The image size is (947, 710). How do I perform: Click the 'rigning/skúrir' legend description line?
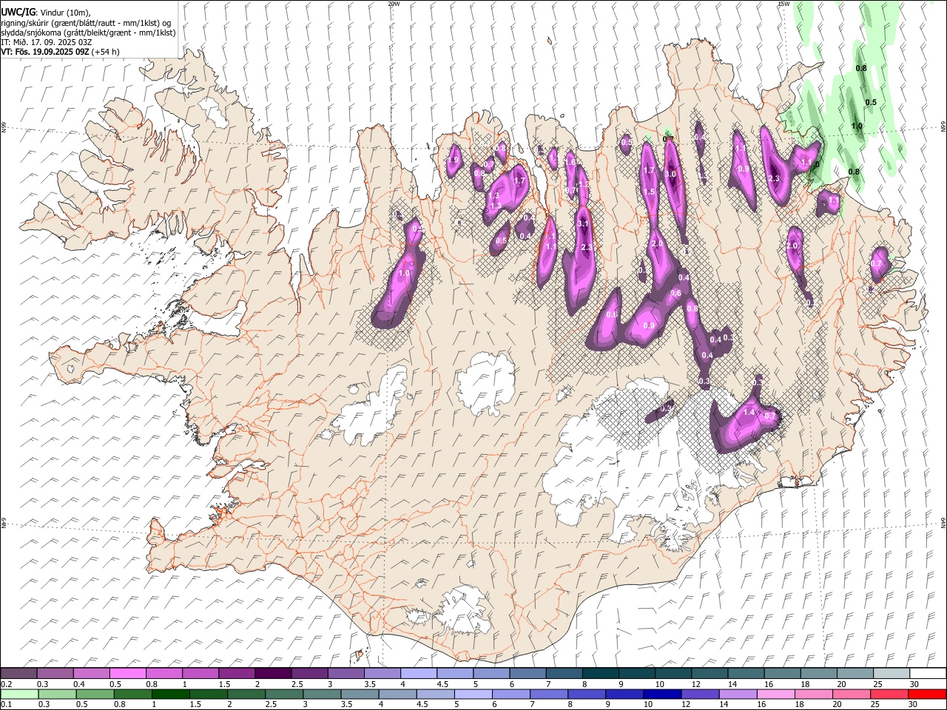[85, 23]
